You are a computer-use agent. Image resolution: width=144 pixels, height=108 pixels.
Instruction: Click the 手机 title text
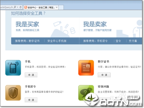(28, 62)
